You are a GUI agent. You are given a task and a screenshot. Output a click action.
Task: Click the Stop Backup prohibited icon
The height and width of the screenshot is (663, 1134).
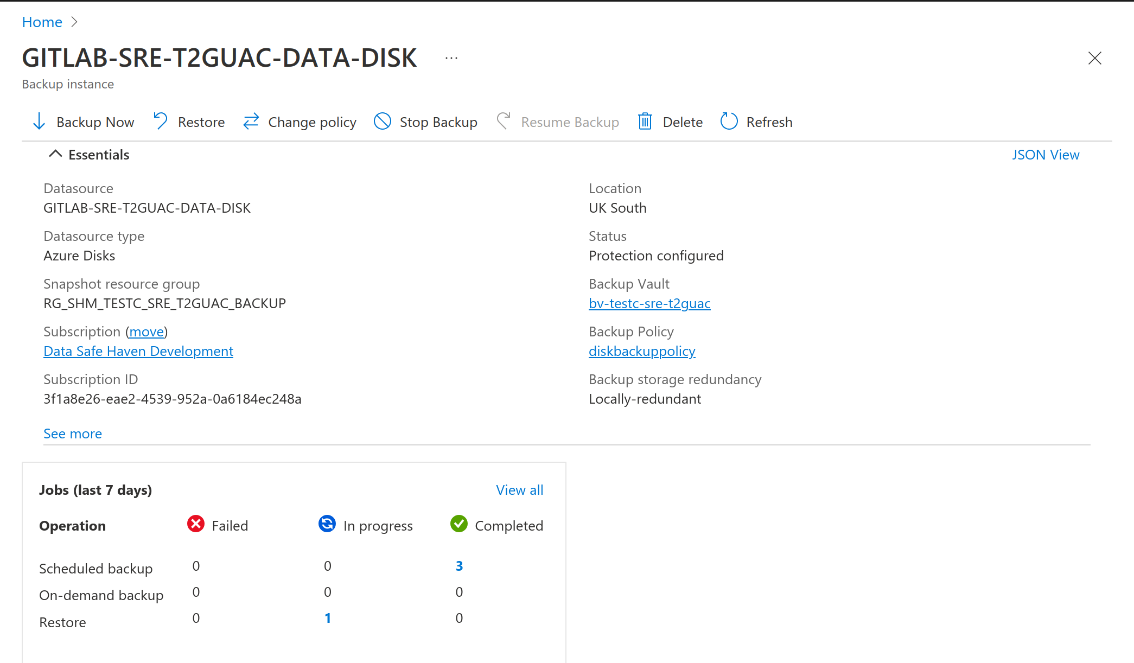[383, 121]
